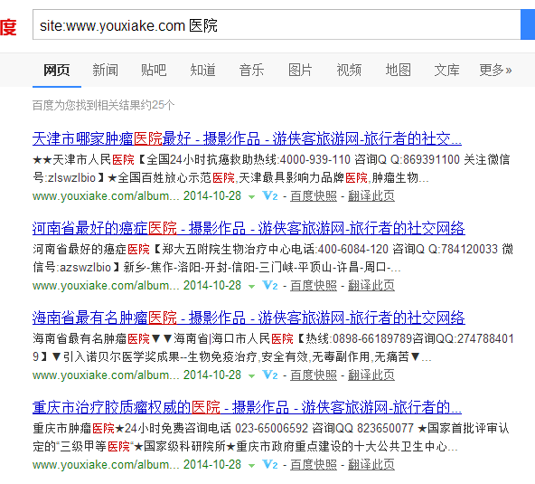The image size is (535, 484).
Task: Click 翻译此页 for the 河南省 result
Action: pyautogui.click(x=371, y=286)
